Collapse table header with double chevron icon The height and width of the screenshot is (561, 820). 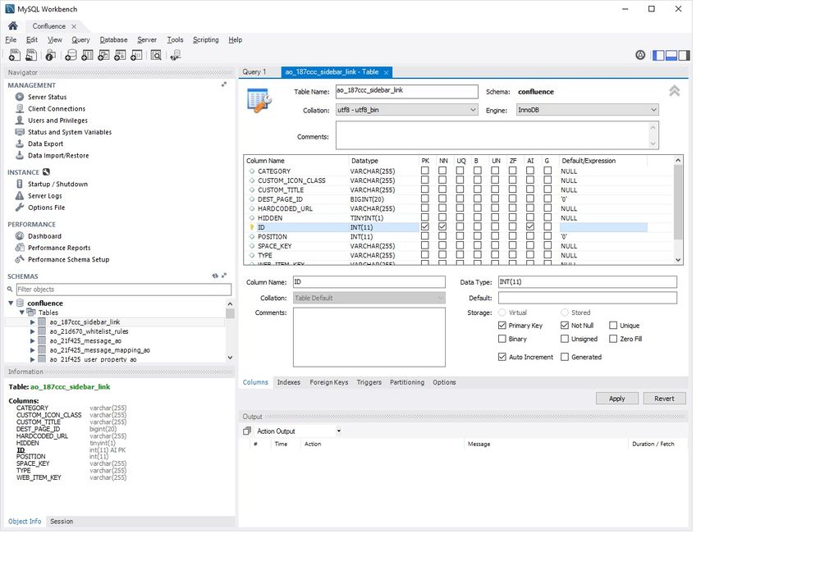(x=675, y=91)
